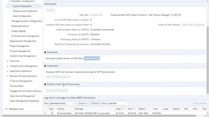This screenshot has width=209, height=117.
Task: Open Focused Build item
Action: point(17,86)
